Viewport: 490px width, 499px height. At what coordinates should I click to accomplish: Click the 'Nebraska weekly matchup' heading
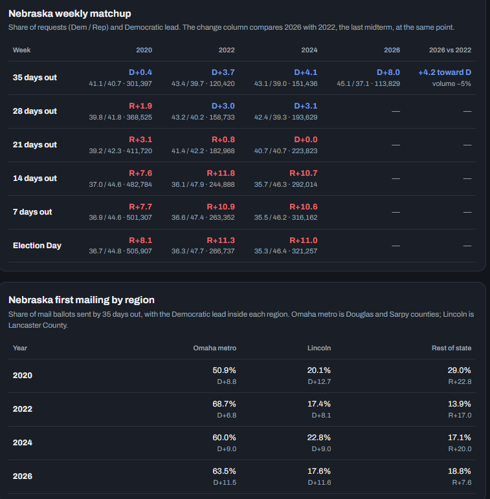pyautogui.click(x=69, y=14)
